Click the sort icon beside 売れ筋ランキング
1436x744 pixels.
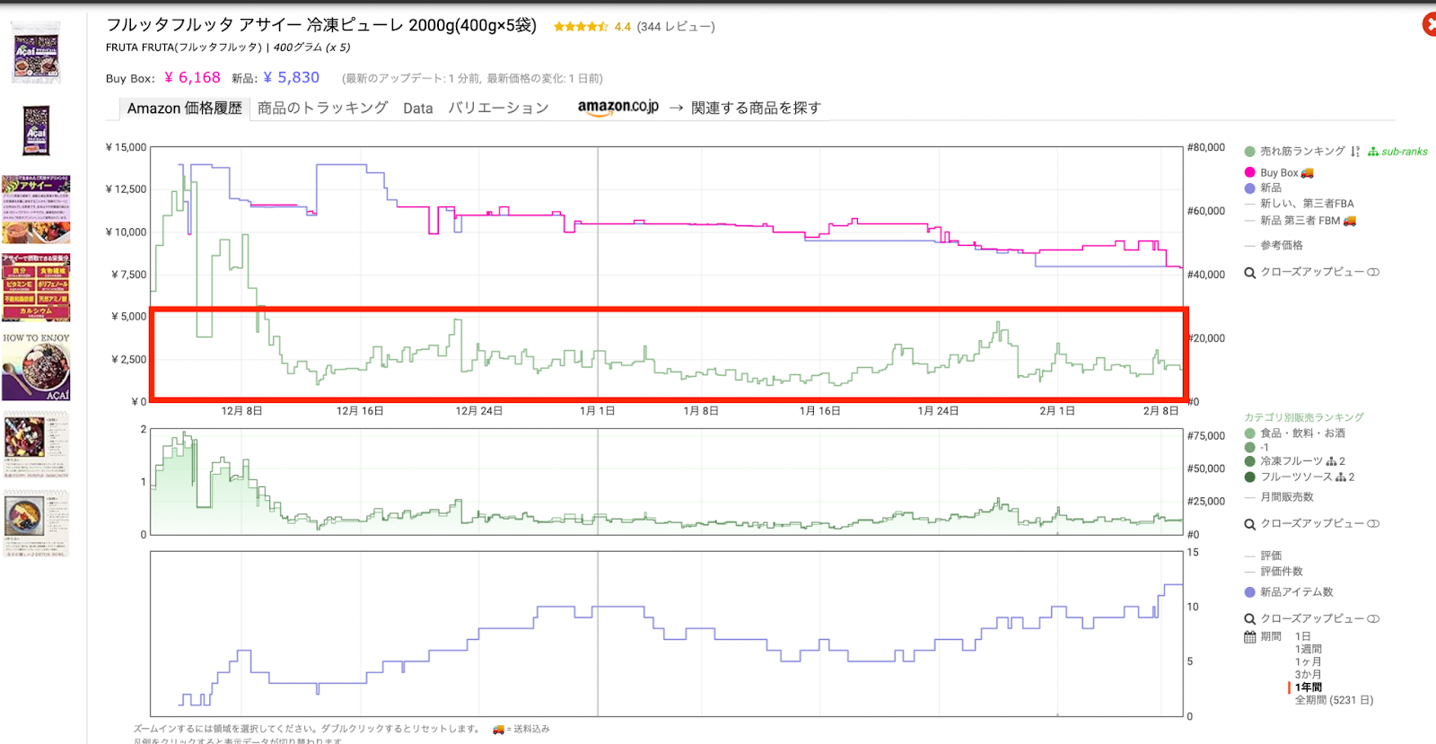pyautogui.click(x=1355, y=152)
